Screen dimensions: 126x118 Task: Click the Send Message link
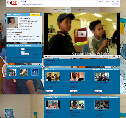pyautogui.click(x=29, y=49)
